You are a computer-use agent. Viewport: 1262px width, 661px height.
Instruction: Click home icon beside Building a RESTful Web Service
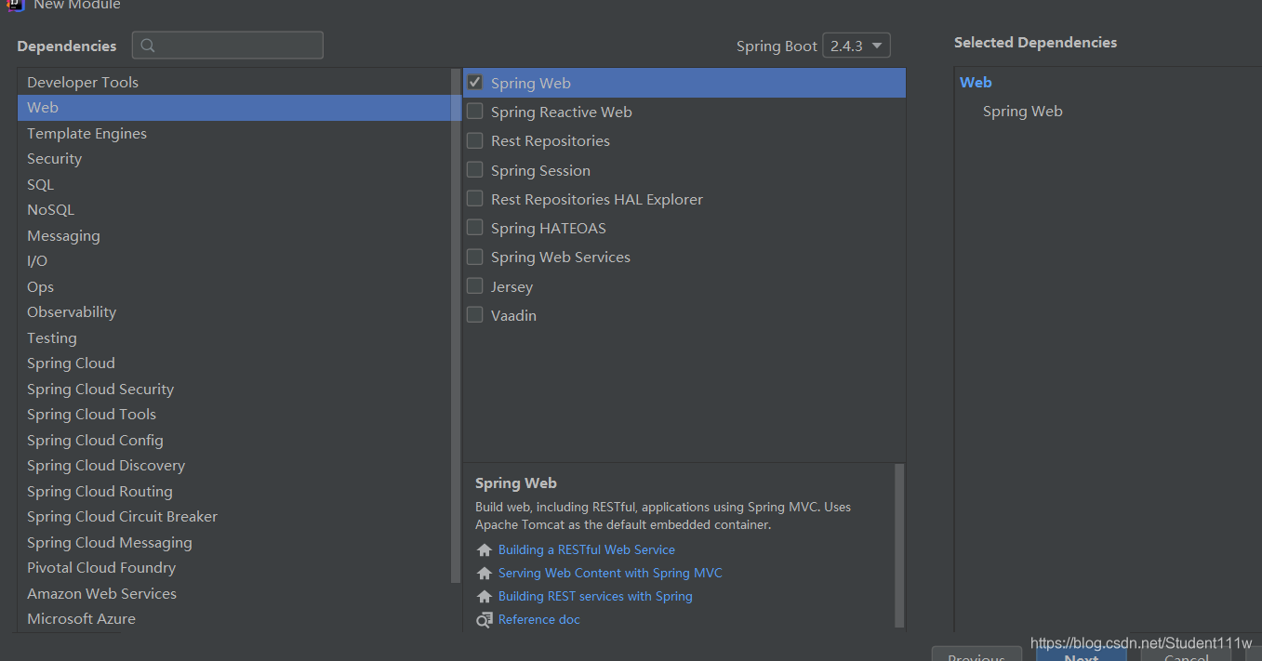coord(485,550)
